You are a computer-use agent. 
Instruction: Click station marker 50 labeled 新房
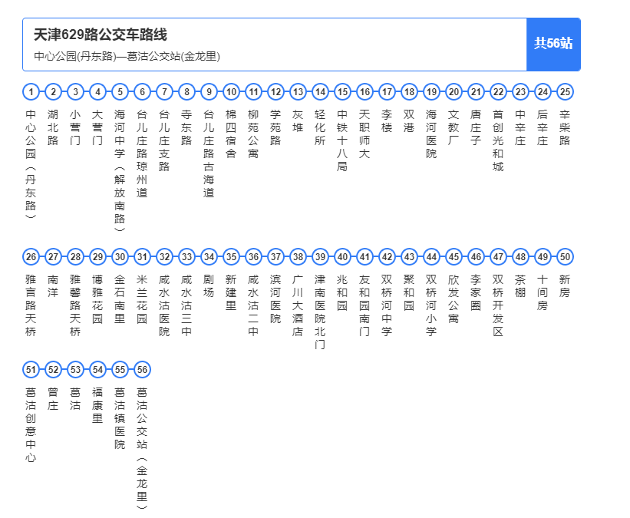pos(566,258)
